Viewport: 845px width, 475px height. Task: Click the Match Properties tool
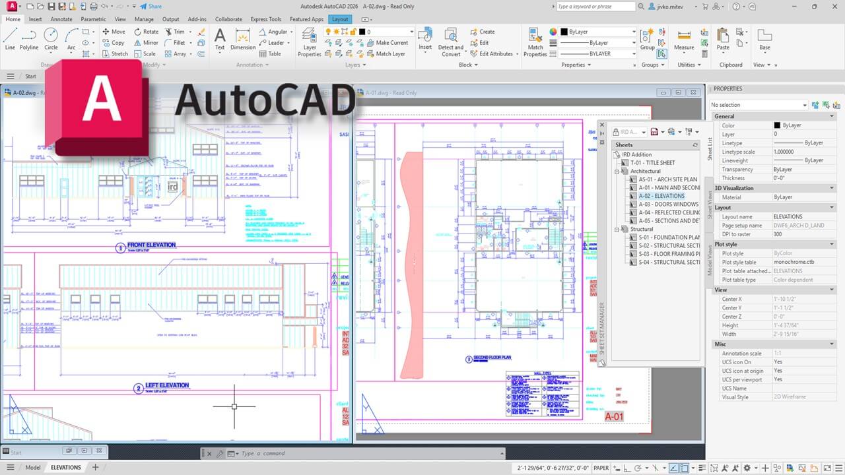535,41
